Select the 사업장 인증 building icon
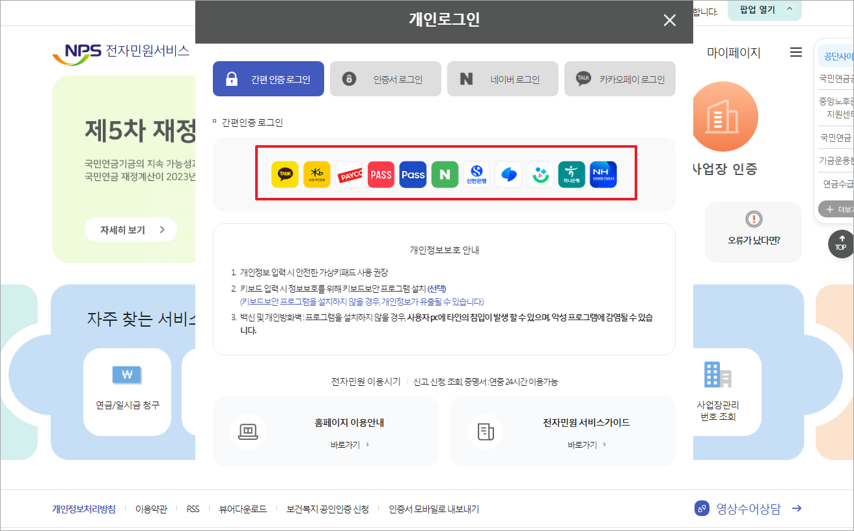Image resolution: width=854 pixels, height=531 pixels. (724, 116)
